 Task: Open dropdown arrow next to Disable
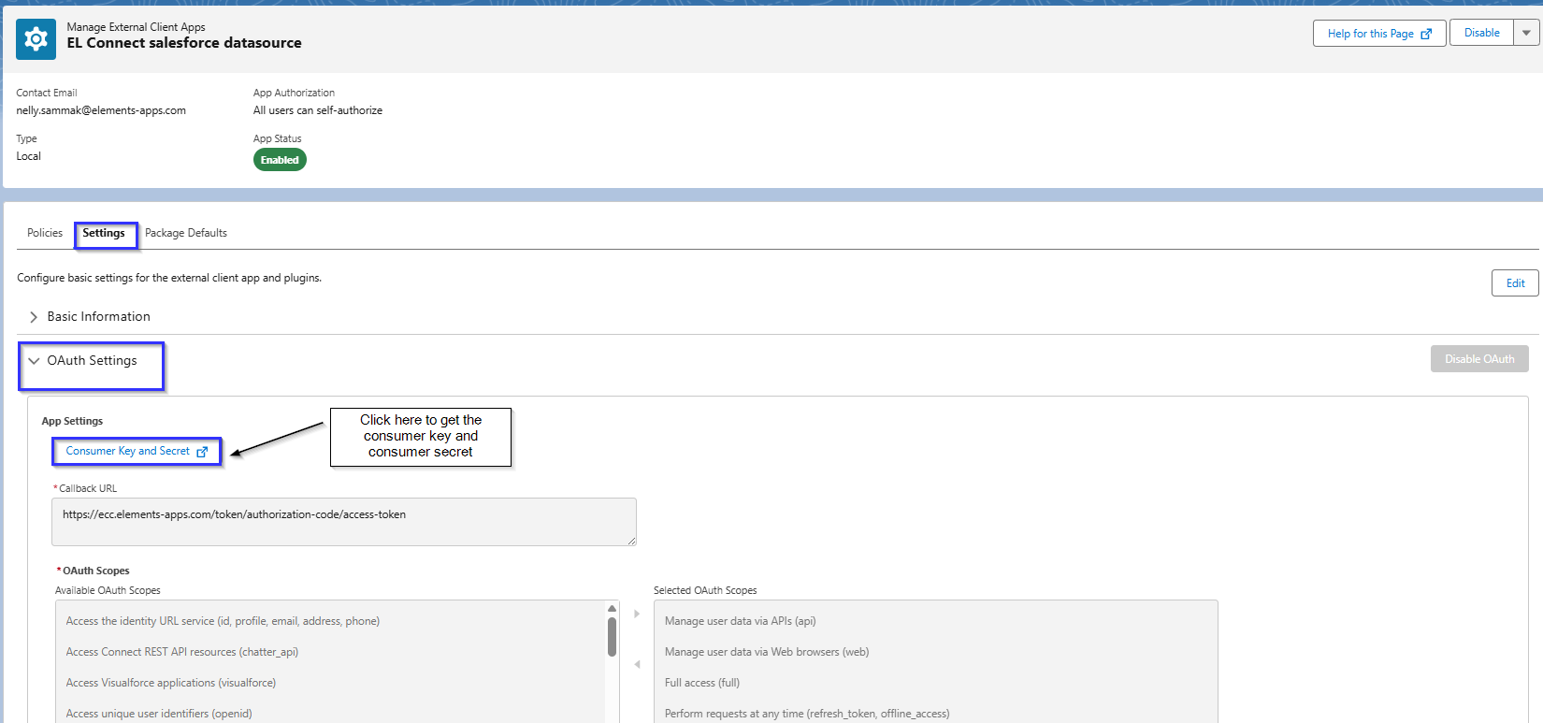coord(1526,33)
